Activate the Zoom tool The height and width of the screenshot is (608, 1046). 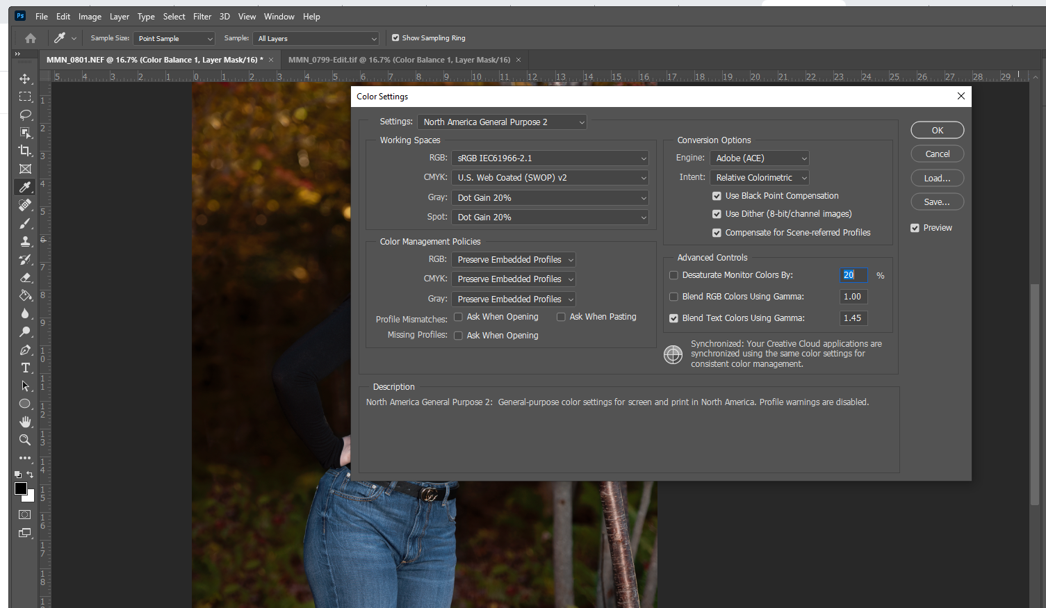coord(25,439)
